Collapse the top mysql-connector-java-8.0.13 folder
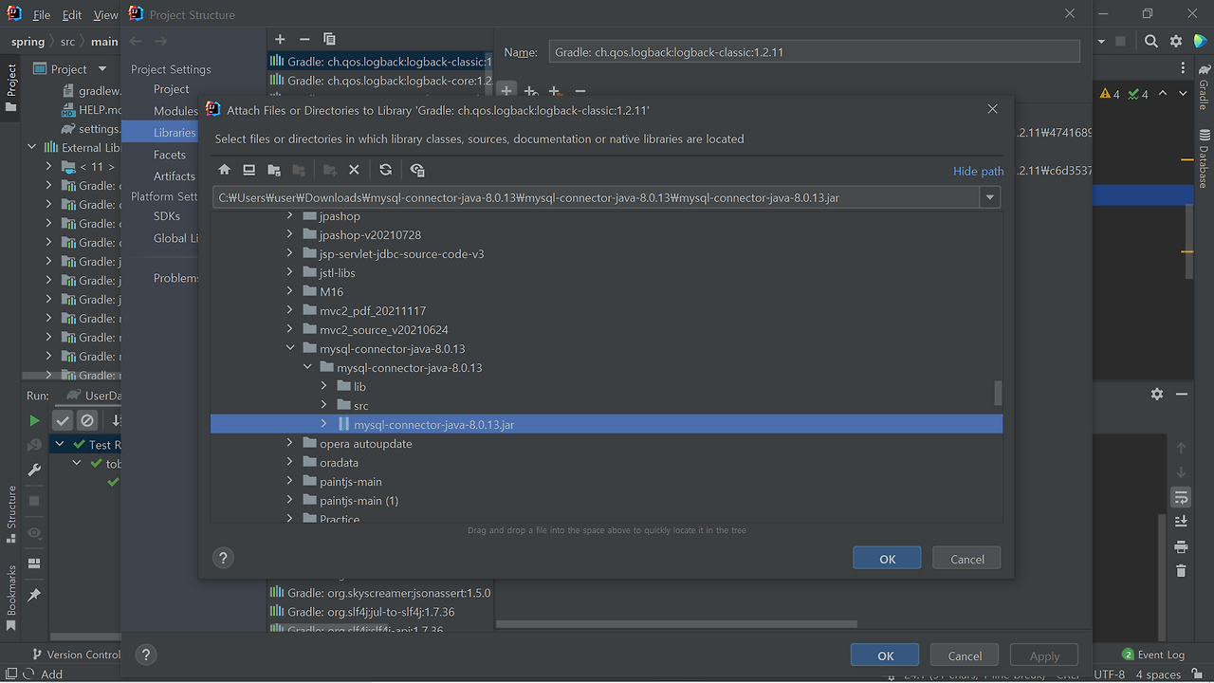The height and width of the screenshot is (683, 1214). pyautogui.click(x=291, y=349)
